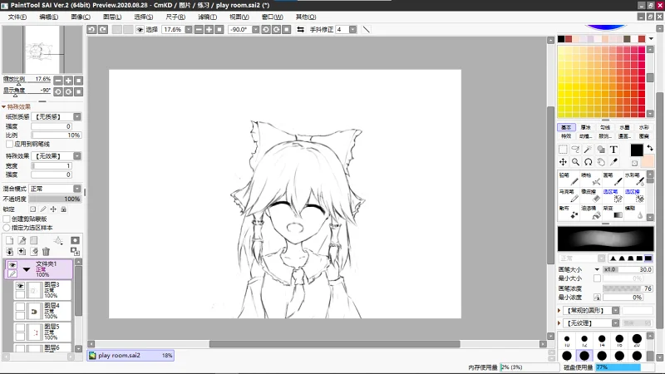This screenshot has width=665, height=374.
Task: Switch to the 水墨 brush group tab
Action: (624, 127)
